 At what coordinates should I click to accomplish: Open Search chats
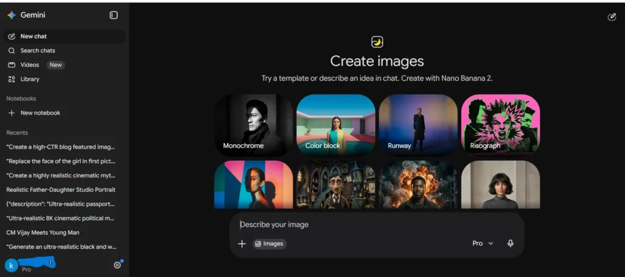pyautogui.click(x=64, y=51)
